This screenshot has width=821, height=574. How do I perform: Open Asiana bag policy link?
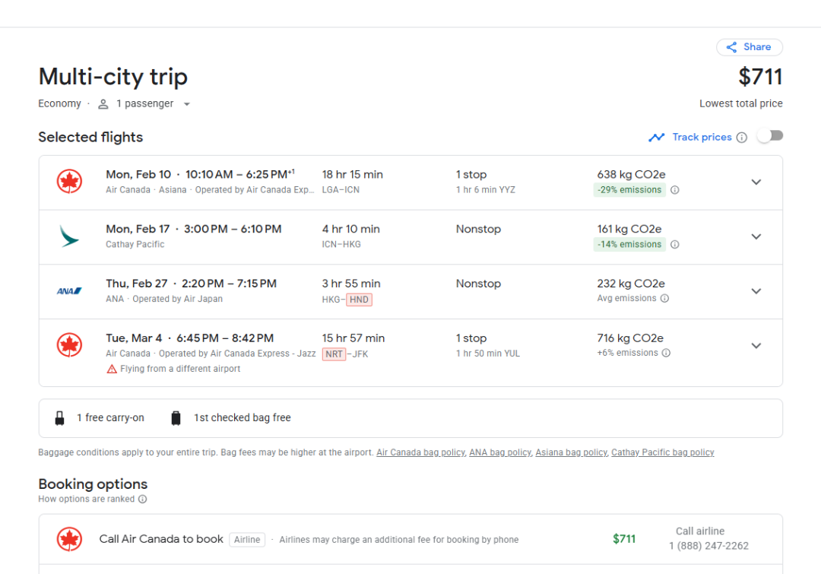[x=571, y=452]
